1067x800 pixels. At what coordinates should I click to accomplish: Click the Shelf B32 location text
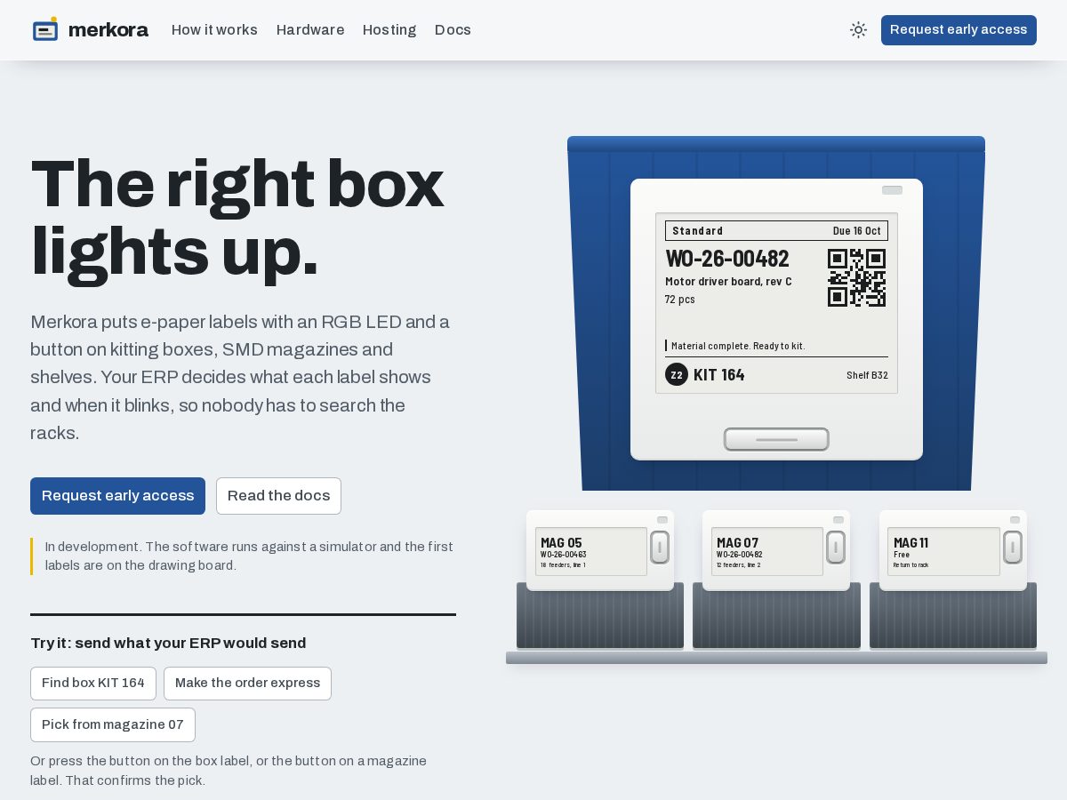pyautogui.click(x=867, y=375)
